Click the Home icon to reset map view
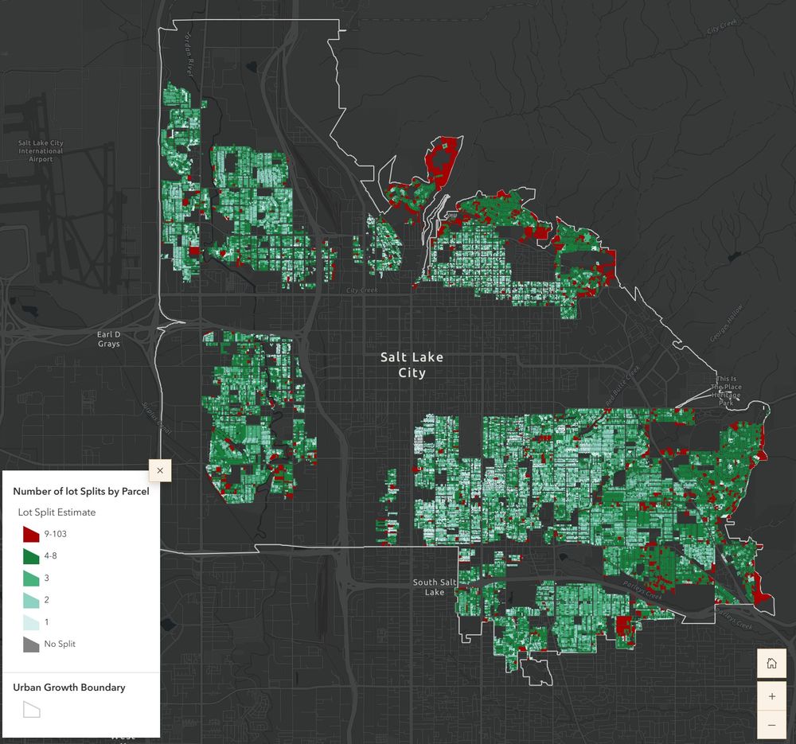 point(771,661)
